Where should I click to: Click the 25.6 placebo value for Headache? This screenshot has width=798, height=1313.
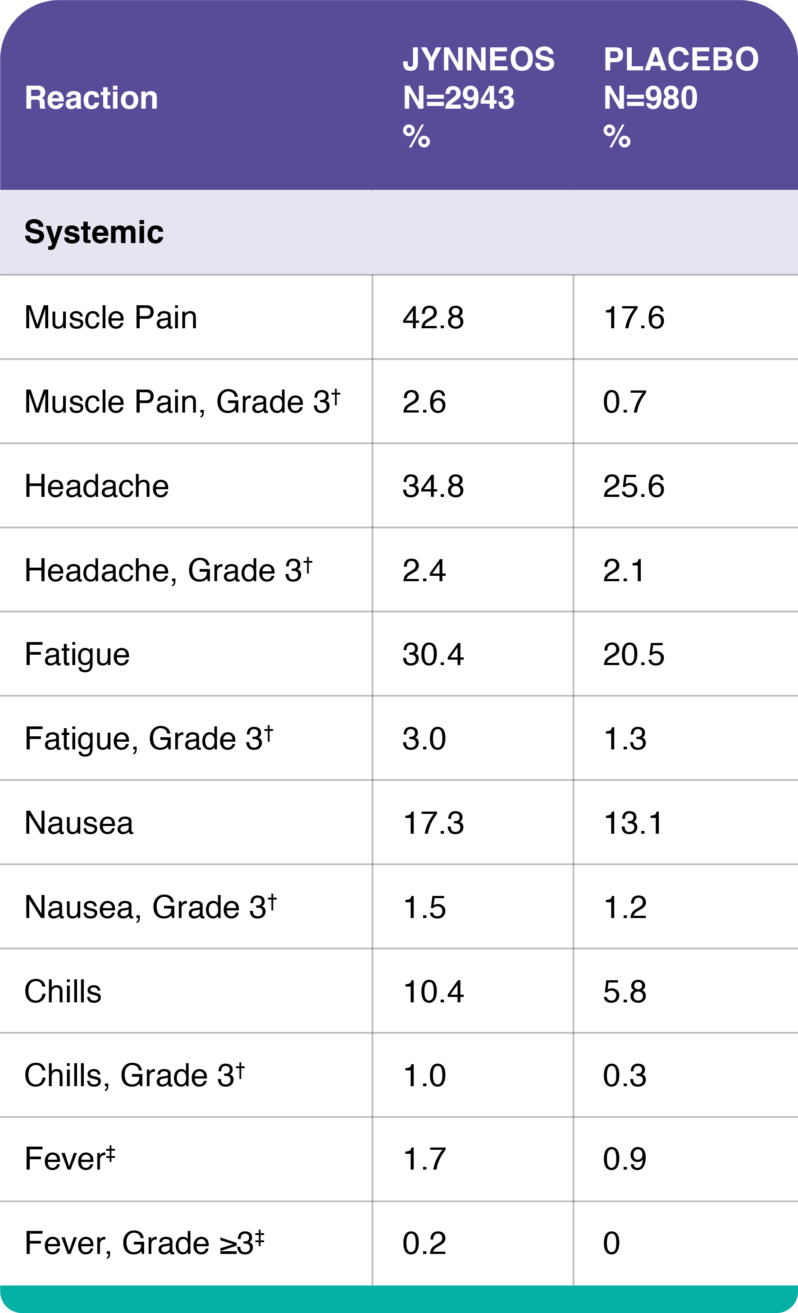(x=634, y=486)
